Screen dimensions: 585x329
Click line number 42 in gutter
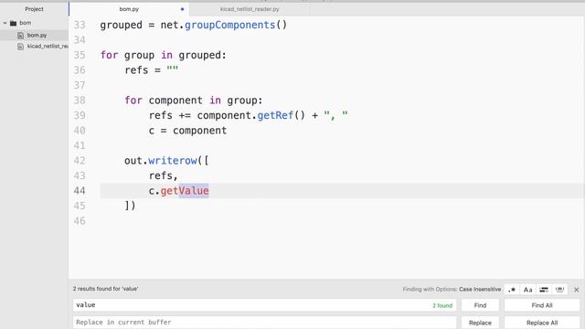pyautogui.click(x=80, y=161)
